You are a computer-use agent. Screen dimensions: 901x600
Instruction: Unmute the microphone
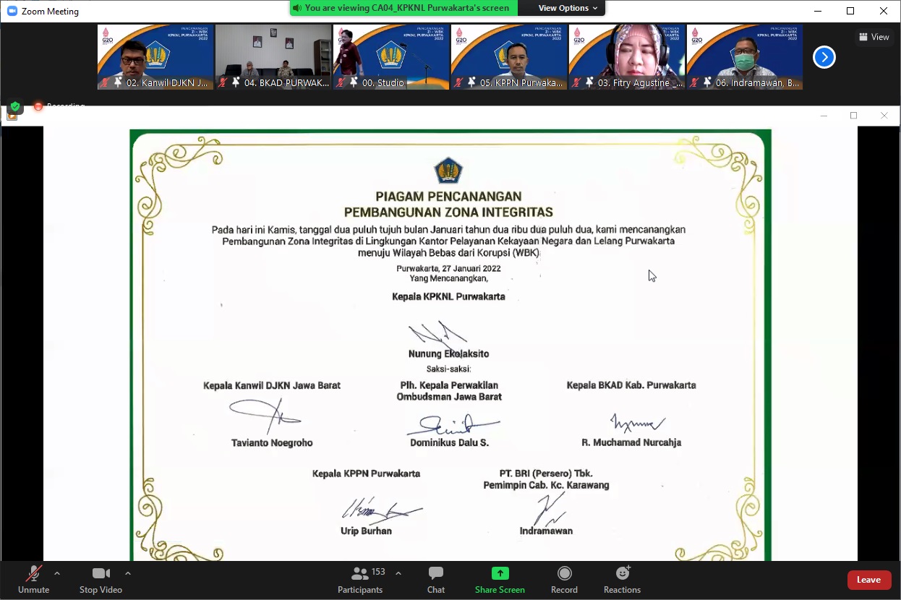click(x=33, y=574)
